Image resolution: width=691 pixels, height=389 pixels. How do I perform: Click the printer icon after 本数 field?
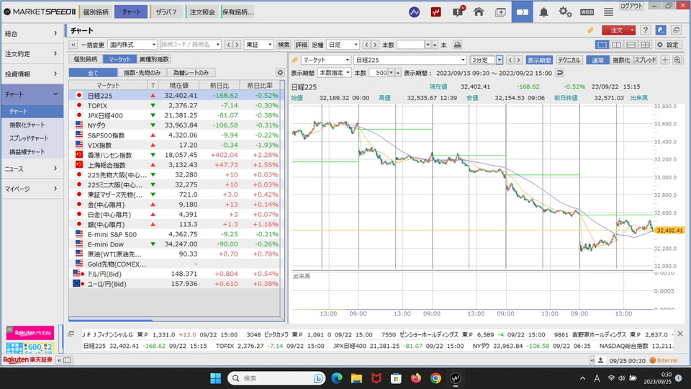(x=458, y=45)
